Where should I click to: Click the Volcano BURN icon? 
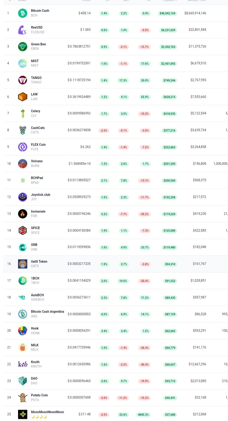23,163
